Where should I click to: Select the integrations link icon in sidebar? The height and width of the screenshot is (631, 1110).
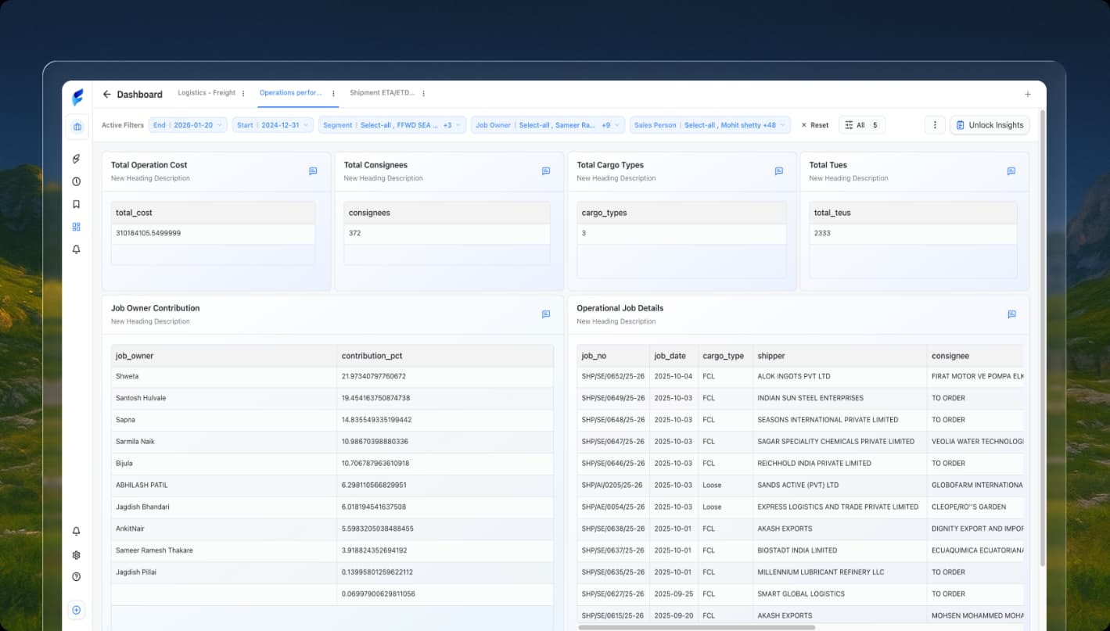pyautogui.click(x=76, y=159)
